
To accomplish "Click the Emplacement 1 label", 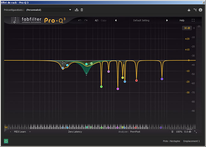I will pos(191,141).
